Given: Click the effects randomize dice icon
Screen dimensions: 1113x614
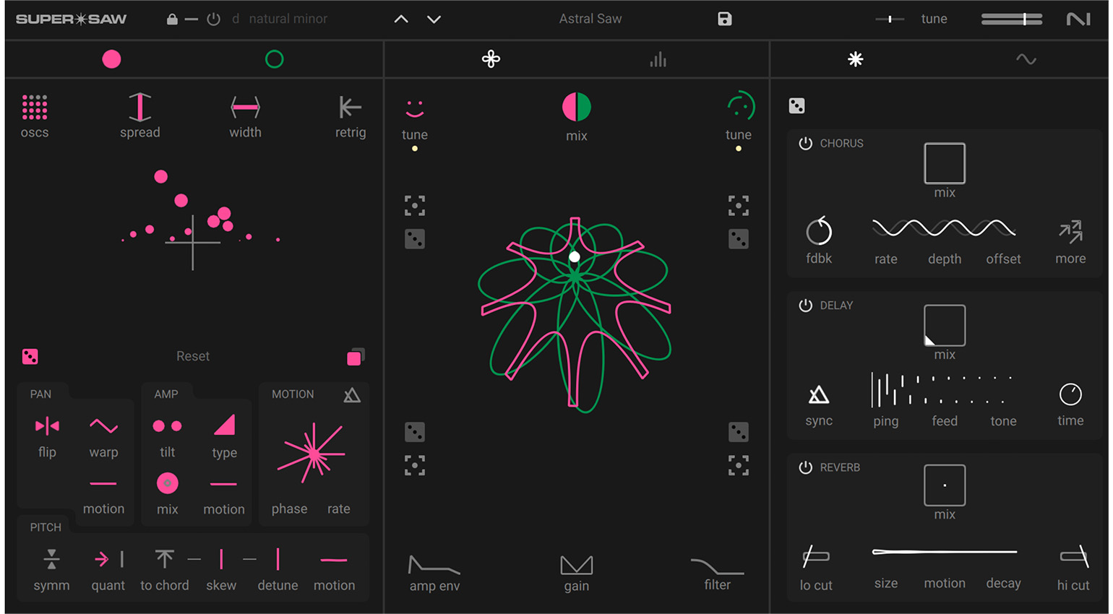Looking at the screenshot, I should [796, 106].
